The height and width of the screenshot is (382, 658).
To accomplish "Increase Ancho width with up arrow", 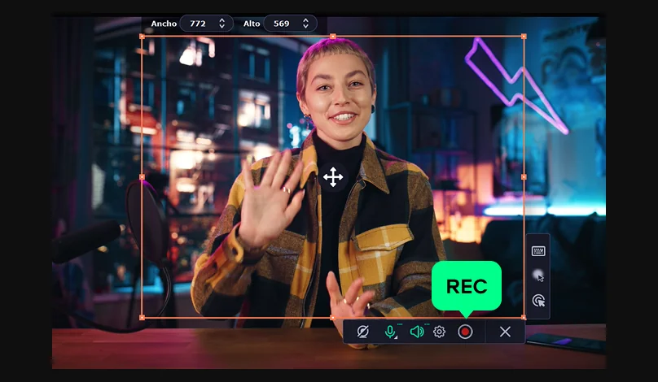I will (222, 20).
